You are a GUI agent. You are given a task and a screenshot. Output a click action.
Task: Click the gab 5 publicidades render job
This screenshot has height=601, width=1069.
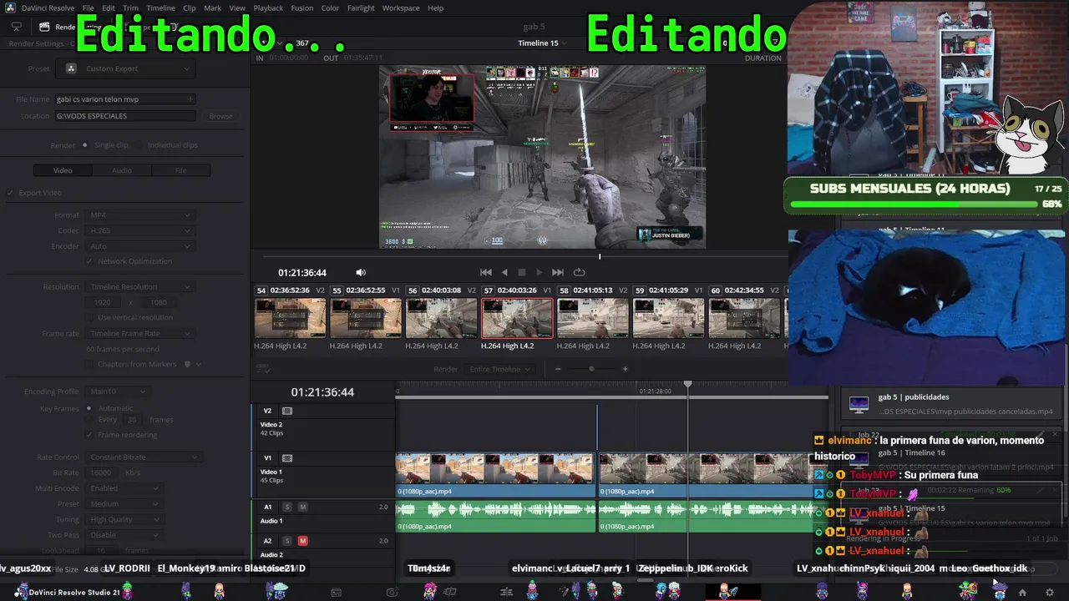pos(951,404)
